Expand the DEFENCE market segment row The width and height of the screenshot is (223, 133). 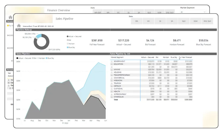(x=112, y=86)
